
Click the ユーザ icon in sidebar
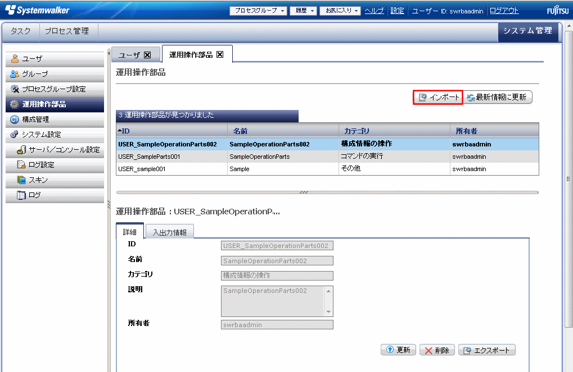pos(16,59)
